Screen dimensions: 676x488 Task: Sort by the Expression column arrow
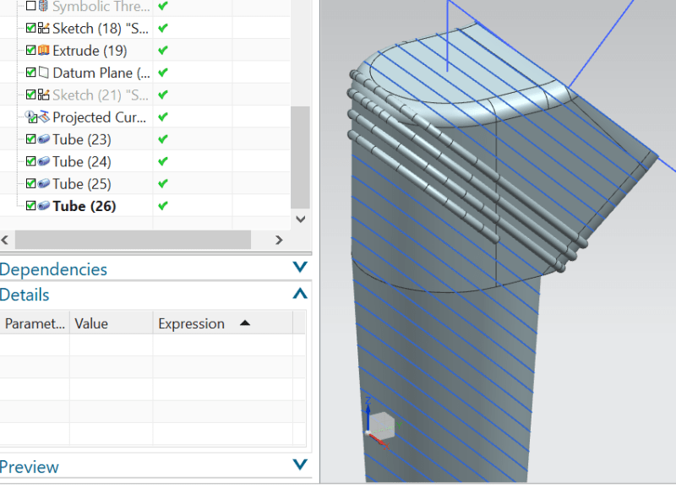(245, 323)
